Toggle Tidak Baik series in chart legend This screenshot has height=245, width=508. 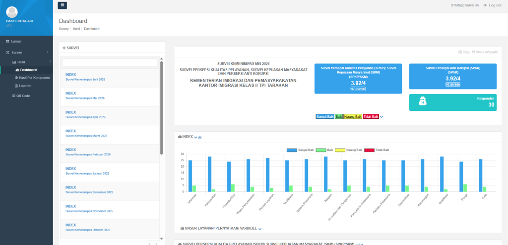coord(377,150)
